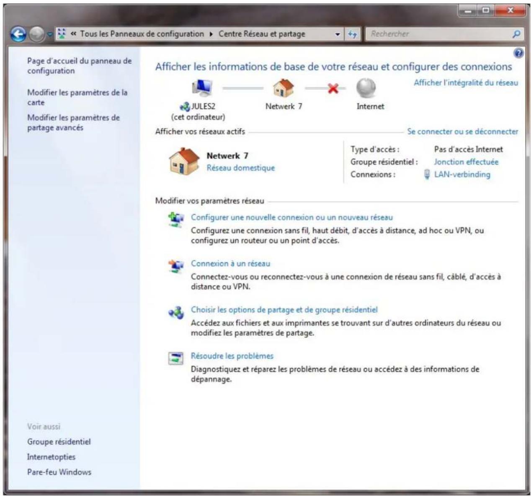
Task: Click the 'Pas d'accès Internet' access type value
Action: (x=468, y=149)
